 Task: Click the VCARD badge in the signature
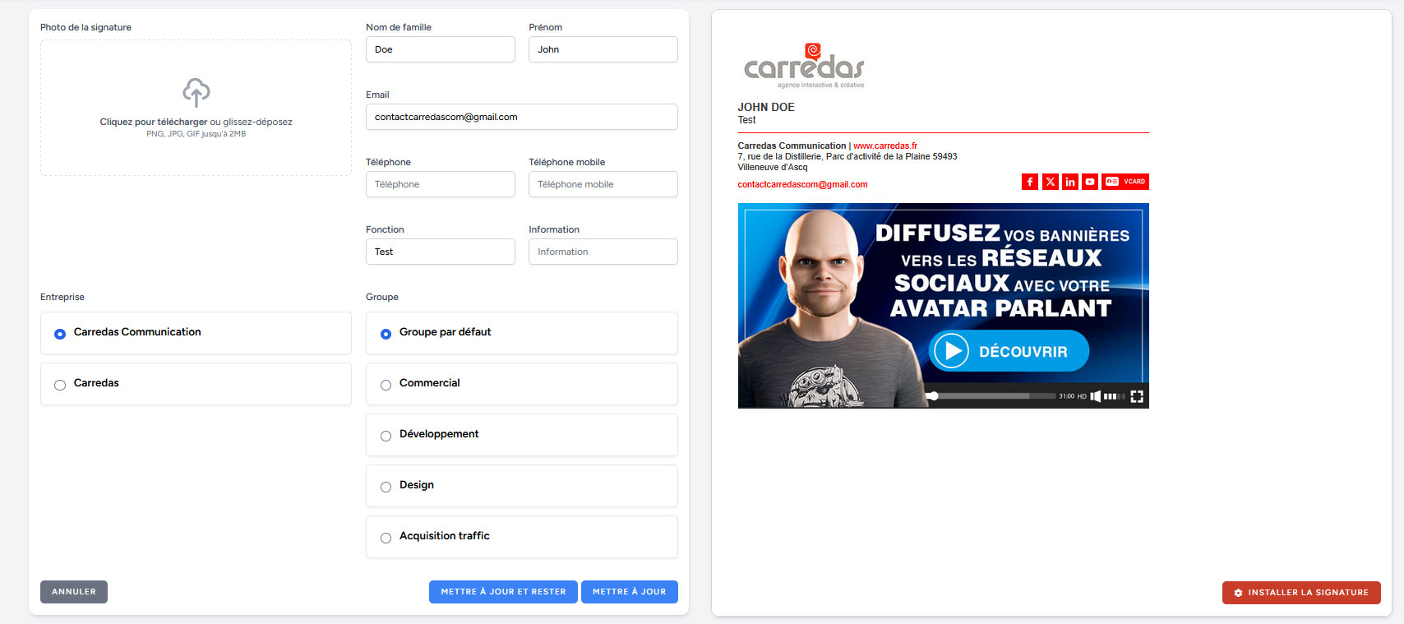(1125, 182)
